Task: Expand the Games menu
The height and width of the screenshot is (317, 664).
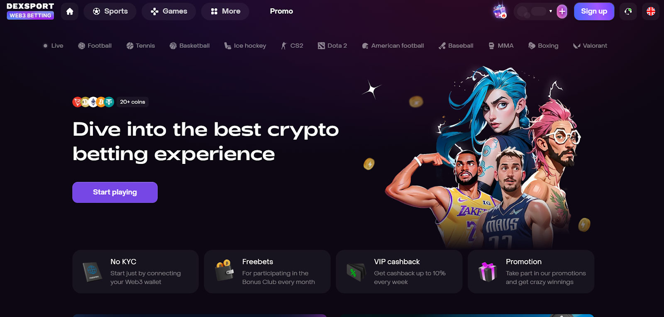Action: (169, 12)
